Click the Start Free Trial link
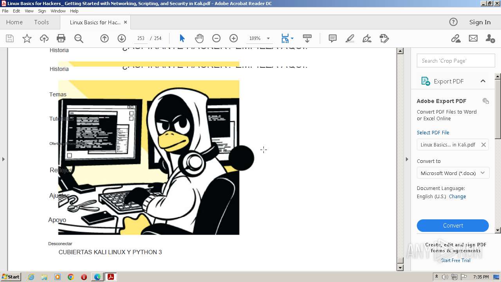 (456, 260)
